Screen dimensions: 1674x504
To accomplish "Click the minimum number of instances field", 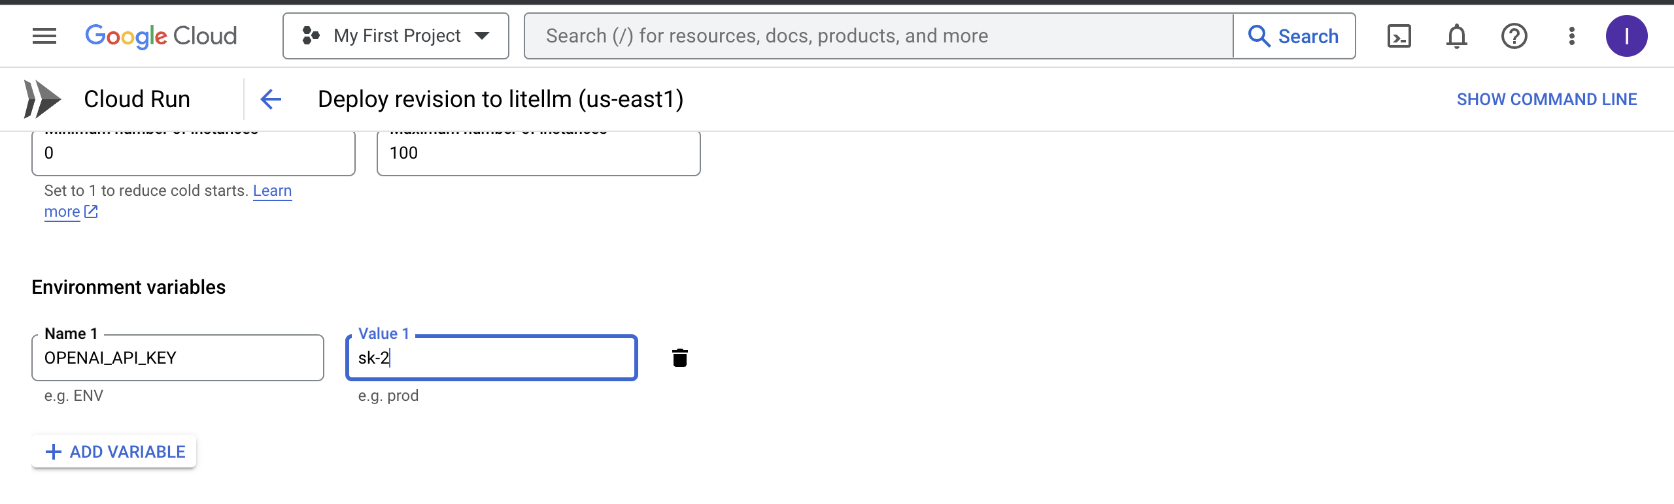I will (x=193, y=153).
